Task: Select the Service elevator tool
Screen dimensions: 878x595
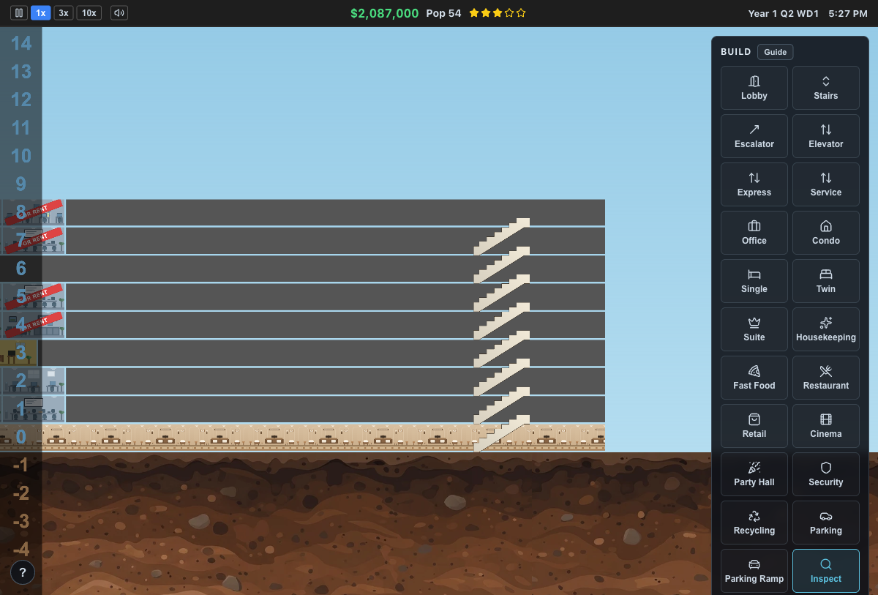Action: (826, 184)
